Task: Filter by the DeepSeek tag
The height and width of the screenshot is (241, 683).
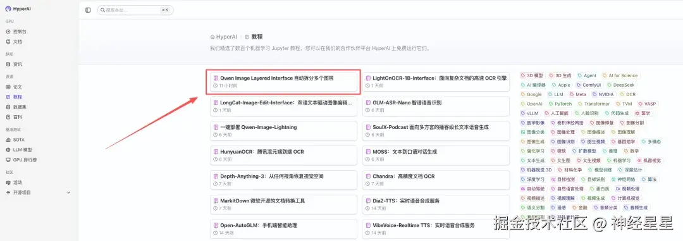Action: click(x=622, y=85)
